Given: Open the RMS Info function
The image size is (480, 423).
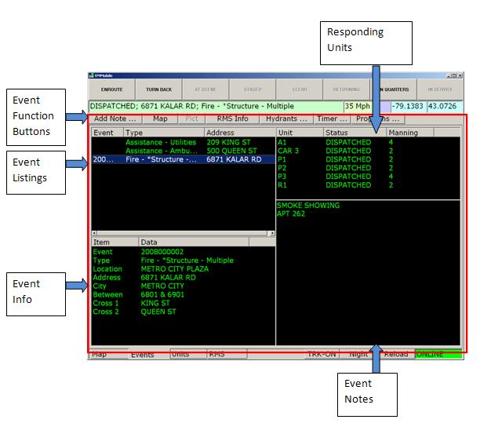Looking at the screenshot, I should pos(232,119).
